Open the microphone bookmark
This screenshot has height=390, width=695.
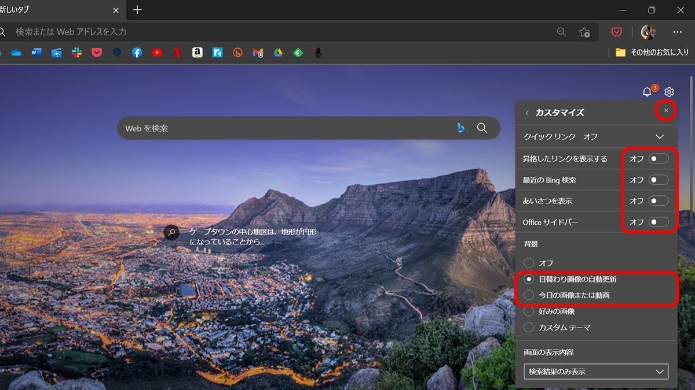(x=317, y=53)
